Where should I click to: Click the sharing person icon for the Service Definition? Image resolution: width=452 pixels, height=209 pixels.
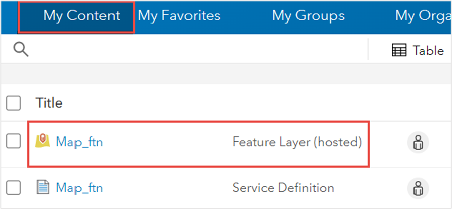pos(418,188)
